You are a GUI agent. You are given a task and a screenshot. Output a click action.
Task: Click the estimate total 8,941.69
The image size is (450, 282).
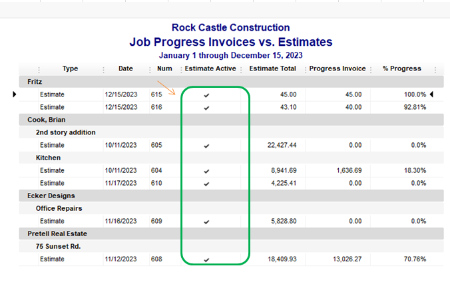point(284,170)
